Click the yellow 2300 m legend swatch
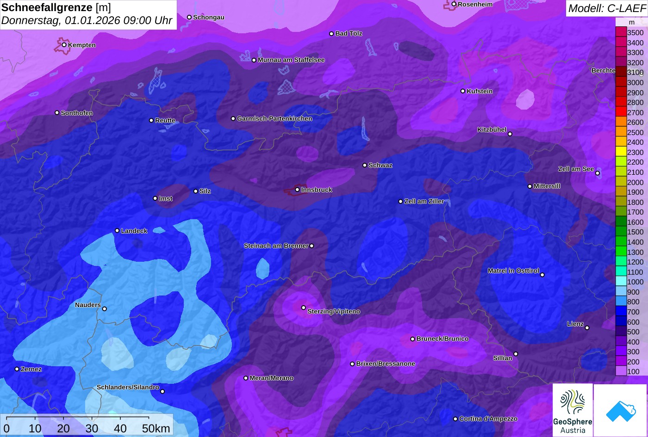Image resolution: width=648 pixels, height=437 pixels. pos(621,152)
